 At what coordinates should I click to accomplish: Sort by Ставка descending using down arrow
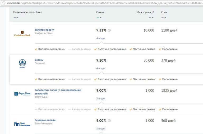click(x=98, y=18)
